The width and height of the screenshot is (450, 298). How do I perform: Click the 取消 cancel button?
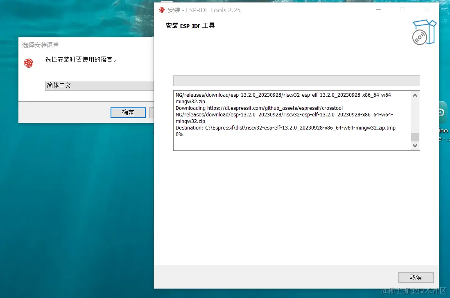[416, 278]
